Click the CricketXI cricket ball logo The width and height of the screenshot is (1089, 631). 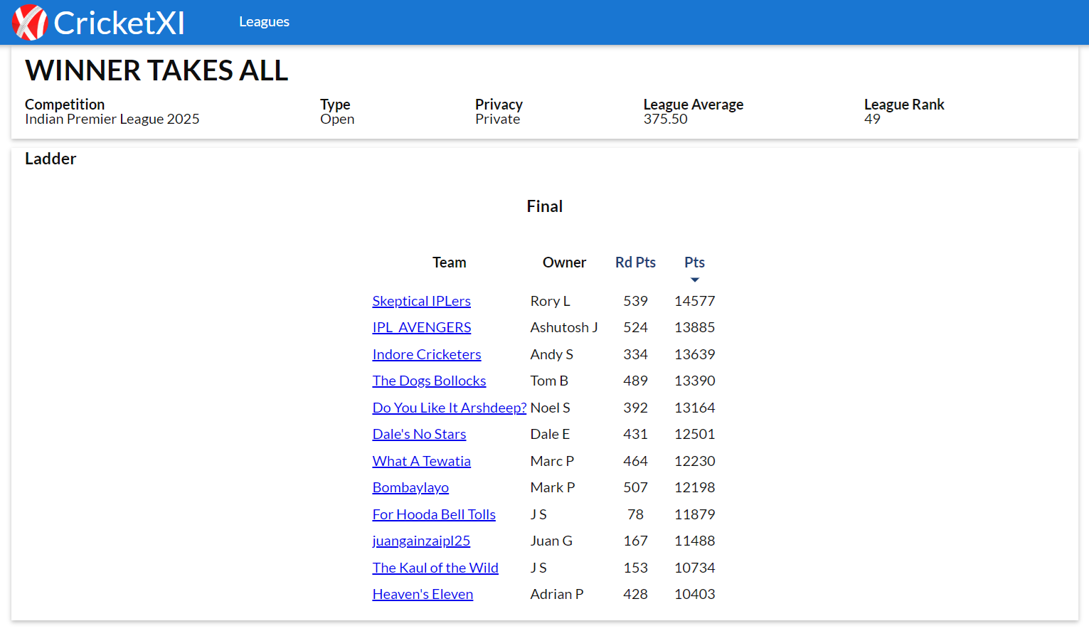pos(30,22)
